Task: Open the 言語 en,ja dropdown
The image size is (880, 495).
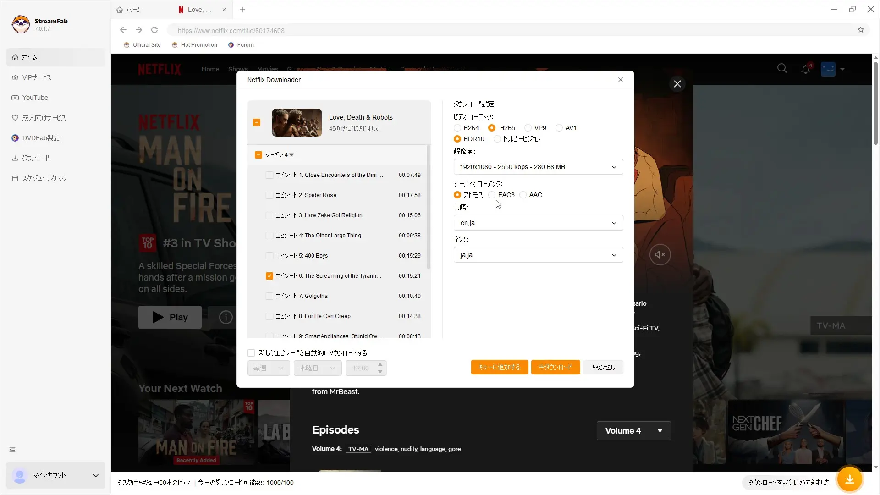Action: [538, 223]
